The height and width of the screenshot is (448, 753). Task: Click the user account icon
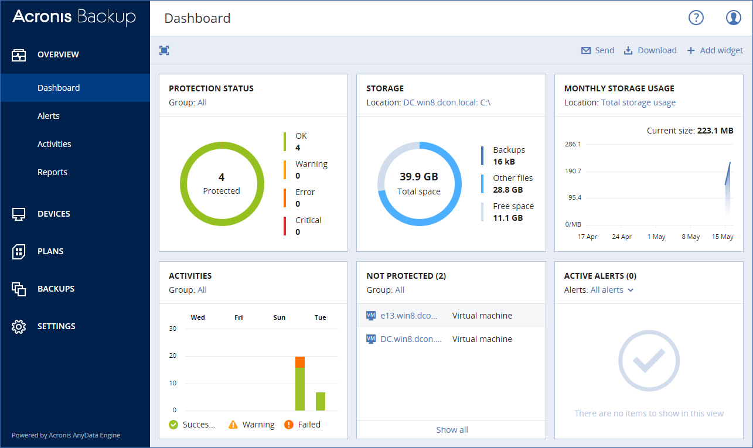[733, 17]
